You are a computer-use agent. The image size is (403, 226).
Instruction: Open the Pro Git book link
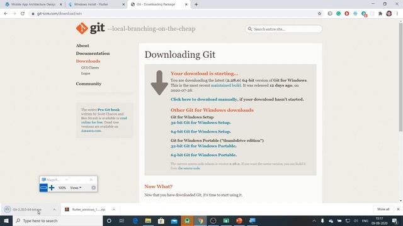[x=108, y=110]
